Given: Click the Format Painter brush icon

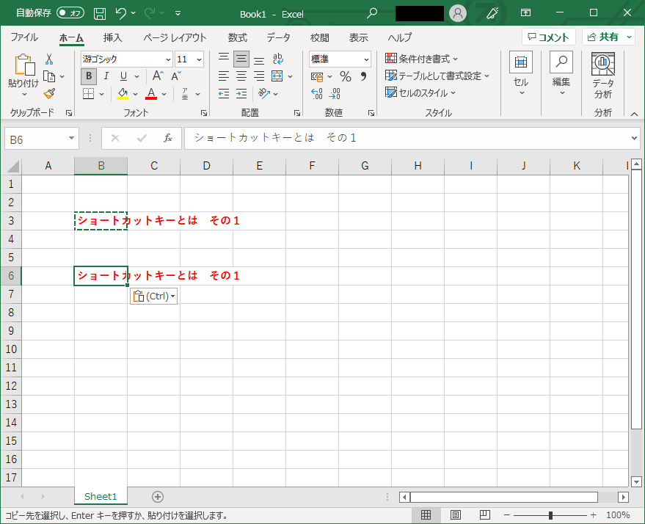Looking at the screenshot, I should coord(49,94).
